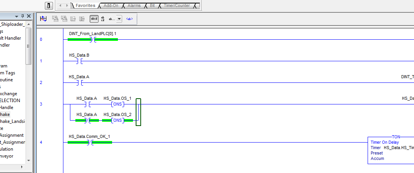Select the HS_Data.OS_1 ONS instruction
414x173 pixels.
pyautogui.click(x=117, y=104)
